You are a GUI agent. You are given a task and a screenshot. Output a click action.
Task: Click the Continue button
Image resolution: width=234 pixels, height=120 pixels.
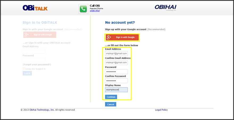click(x=111, y=97)
